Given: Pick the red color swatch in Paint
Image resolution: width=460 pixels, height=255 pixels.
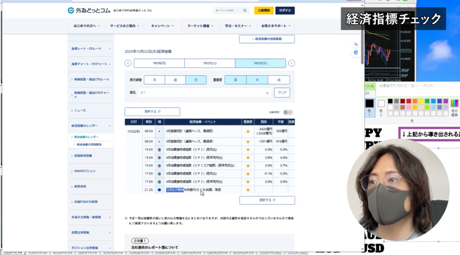Looking at the screenshot, I should click(x=409, y=101).
